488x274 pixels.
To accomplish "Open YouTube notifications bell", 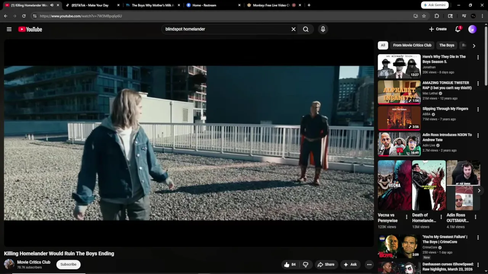I will [x=458, y=29].
